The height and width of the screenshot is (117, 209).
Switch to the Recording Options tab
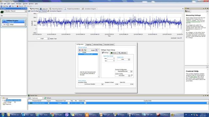[x=56, y=9]
